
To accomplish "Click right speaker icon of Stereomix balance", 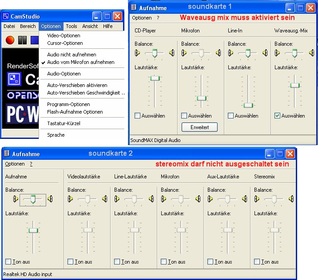I will tap(291, 199).
